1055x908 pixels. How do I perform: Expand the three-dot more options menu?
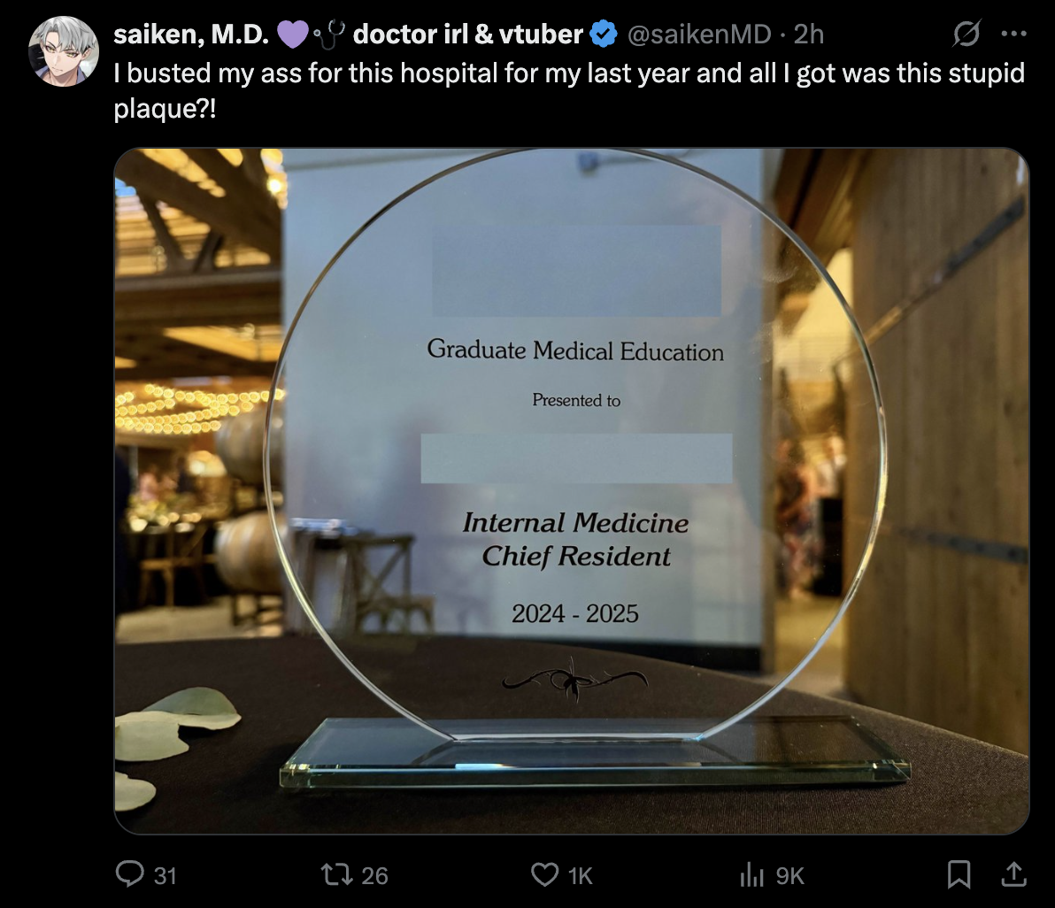pos(1013,35)
